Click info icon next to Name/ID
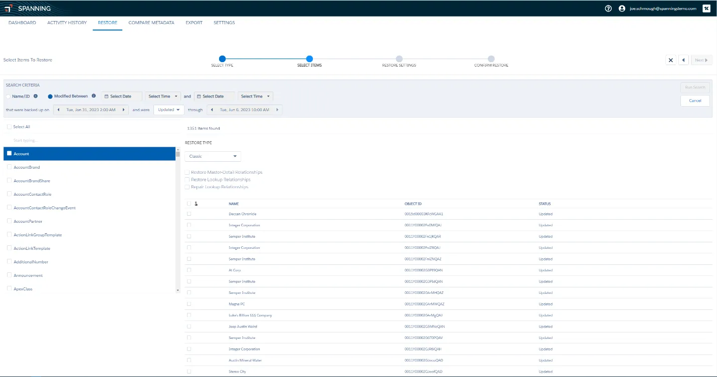Viewport: 717px width, 377px height. 36,96
